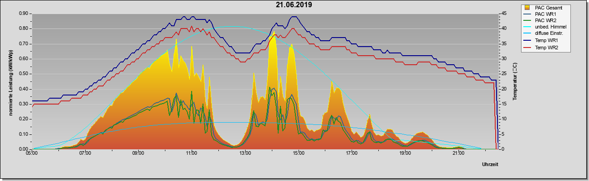Click the 0.50 value on left axis
Image resolution: width=589 pixels, height=181 pixels.
tap(24, 74)
